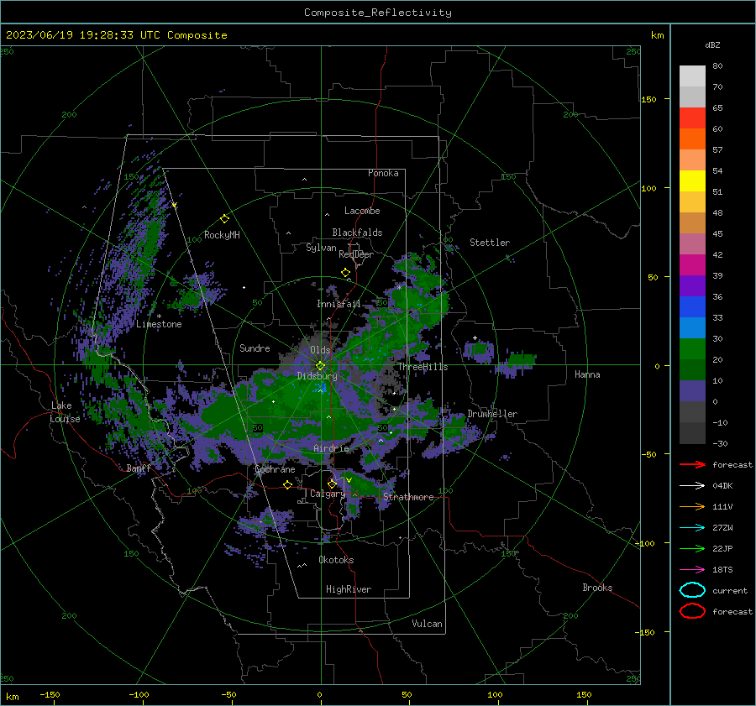Image resolution: width=756 pixels, height=706 pixels.
Task: Click the green 22JP arrow icon
Action: (x=692, y=548)
